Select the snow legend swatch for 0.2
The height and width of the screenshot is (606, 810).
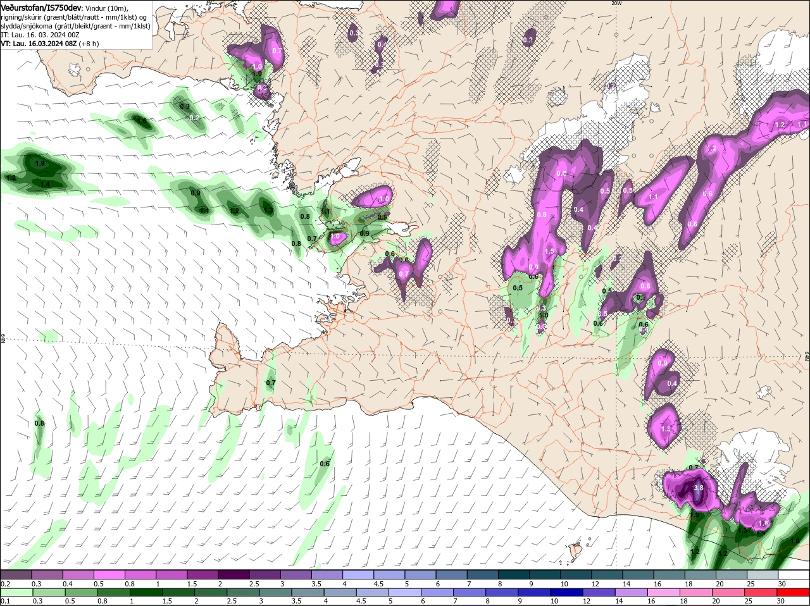click(x=16, y=574)
